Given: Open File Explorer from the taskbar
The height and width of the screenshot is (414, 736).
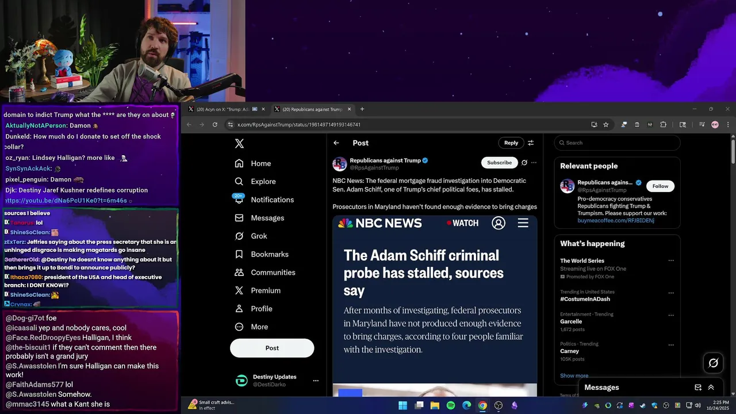Looking at the screenshot, I should 435,405.
